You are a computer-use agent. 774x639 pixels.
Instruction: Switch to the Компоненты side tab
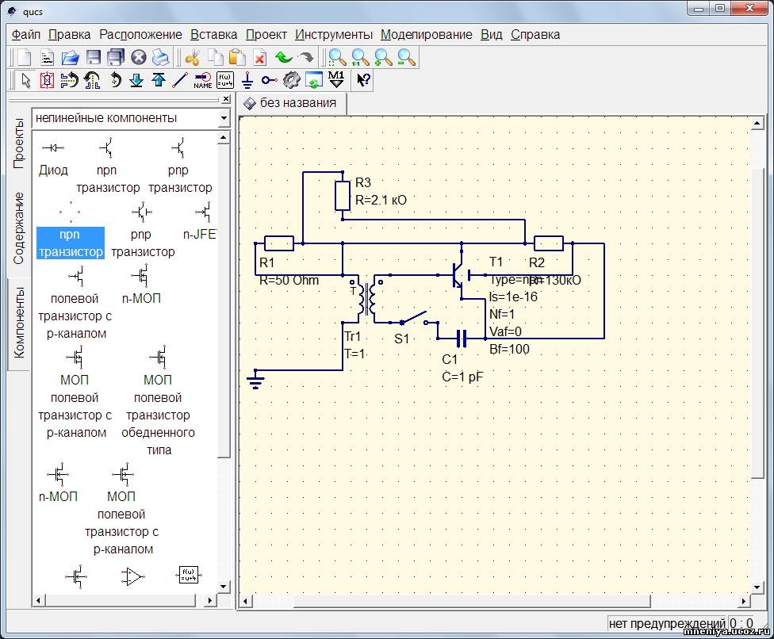coord(19,322)
